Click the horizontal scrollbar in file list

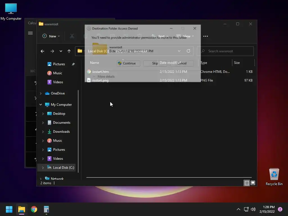(x=169, y=177)
